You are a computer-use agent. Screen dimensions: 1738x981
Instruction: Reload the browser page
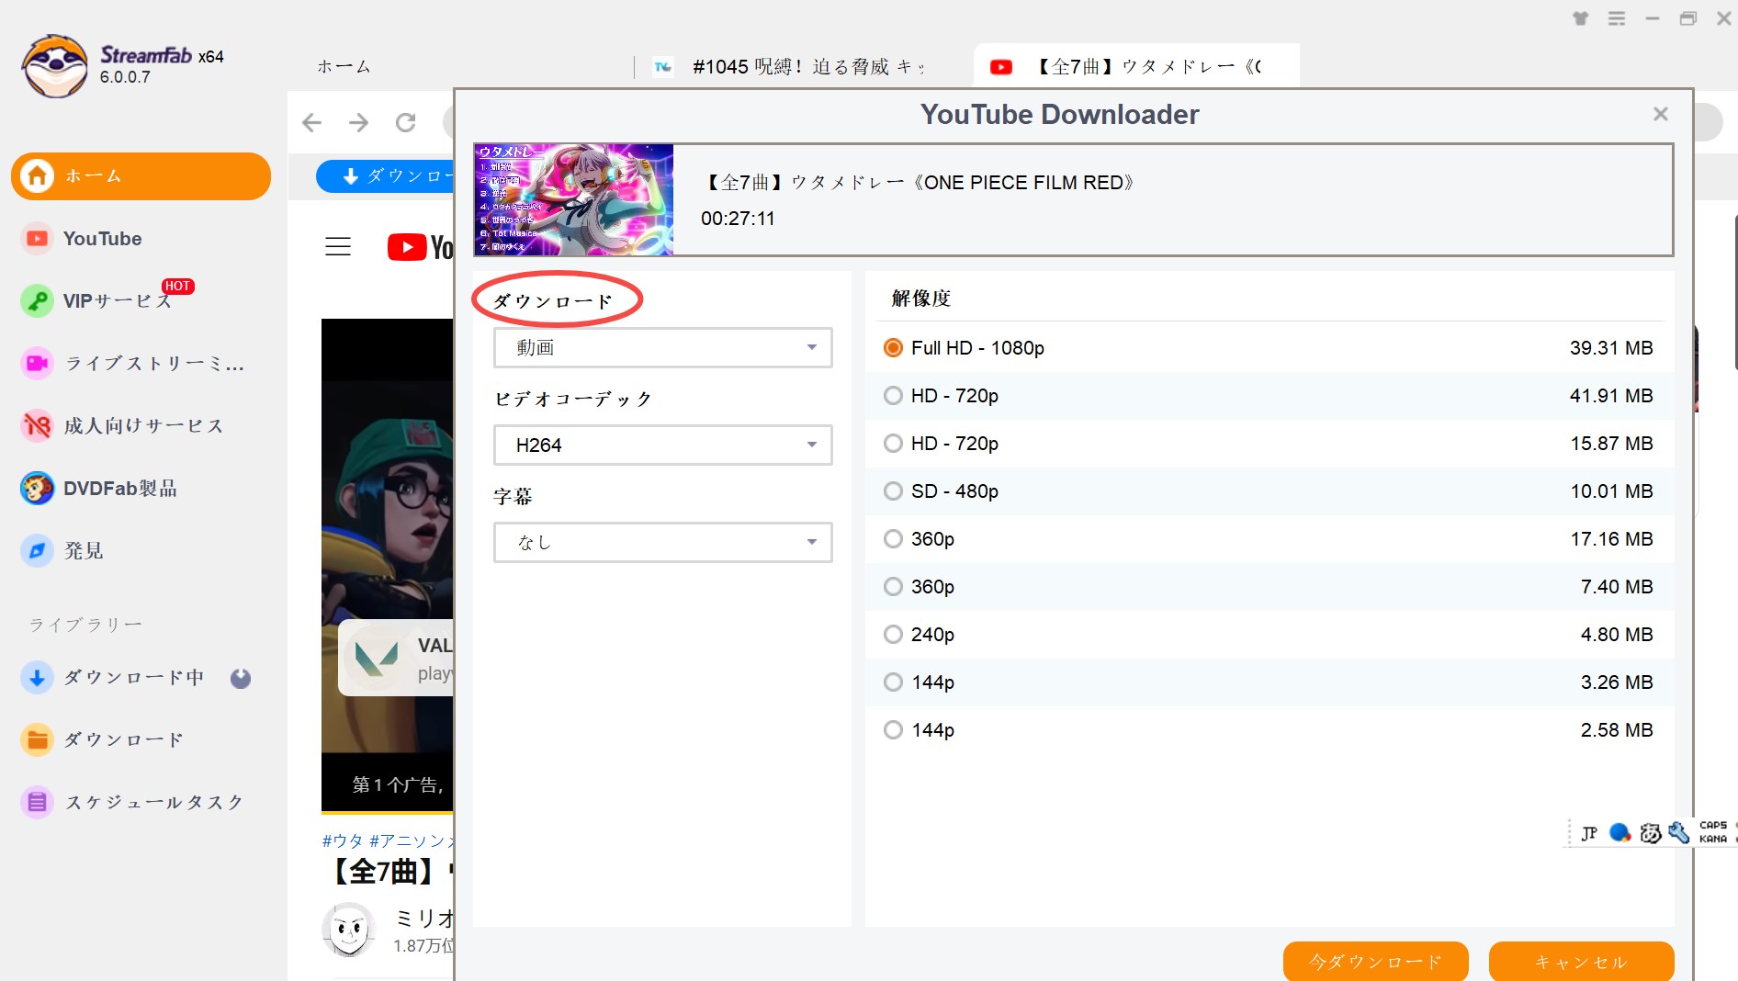(x=406, y=122)
